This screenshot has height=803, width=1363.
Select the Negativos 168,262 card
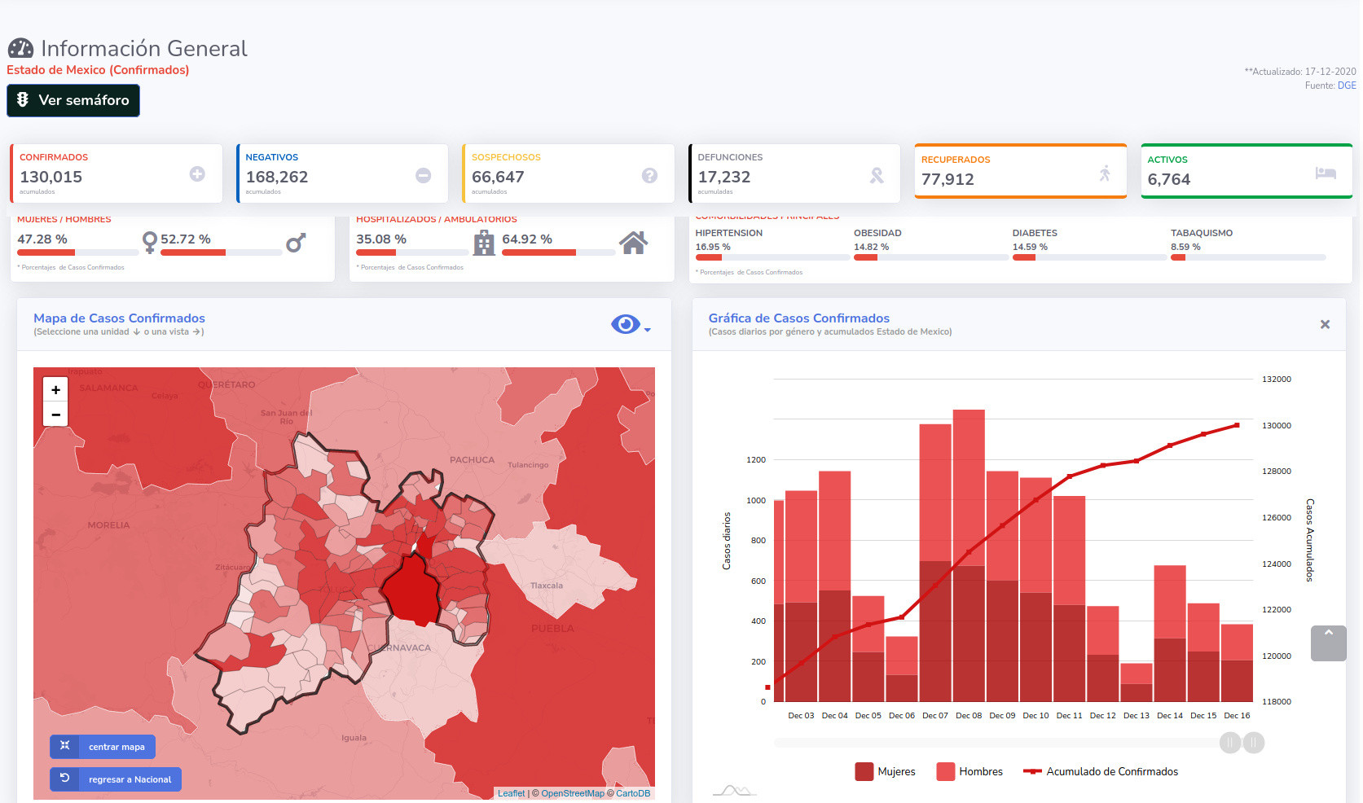342,173
